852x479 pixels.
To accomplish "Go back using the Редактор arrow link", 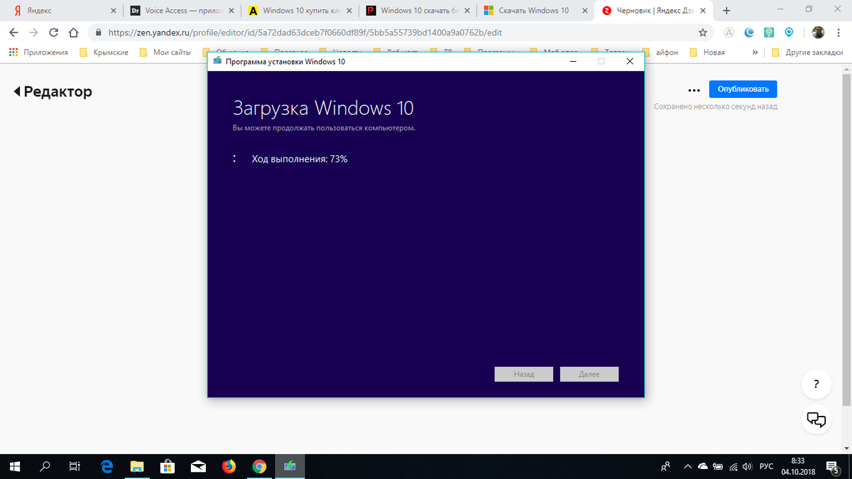I will 53,92.
